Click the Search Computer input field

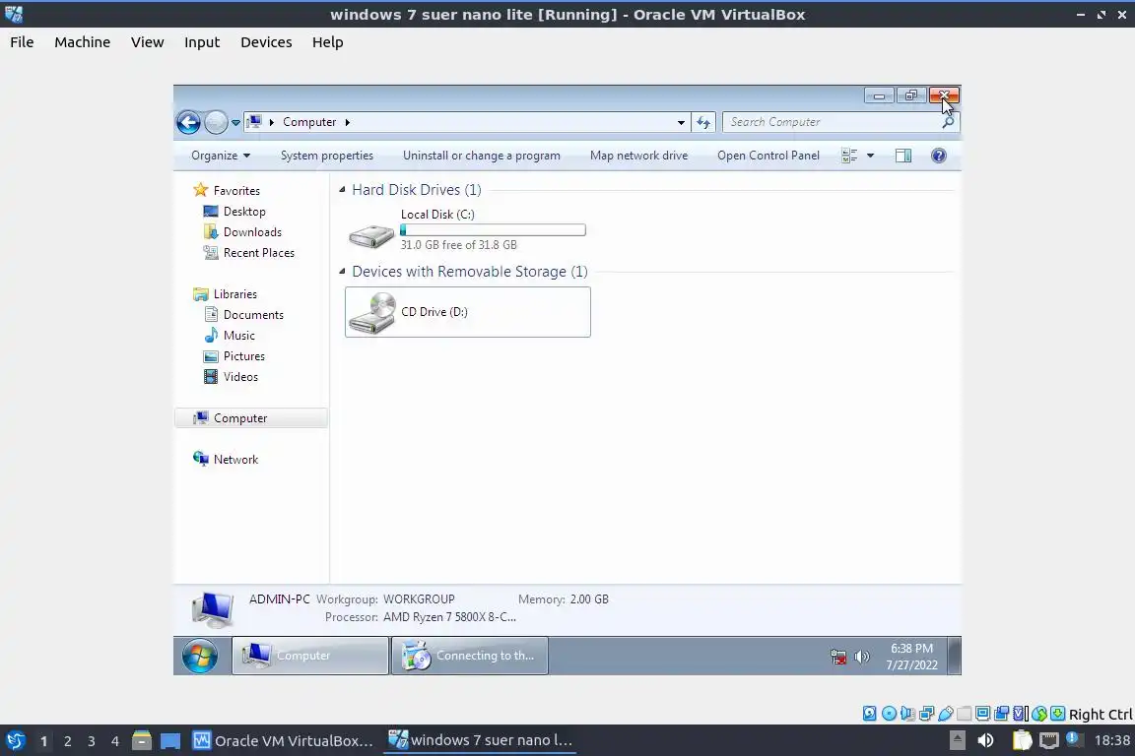[841, 122]
